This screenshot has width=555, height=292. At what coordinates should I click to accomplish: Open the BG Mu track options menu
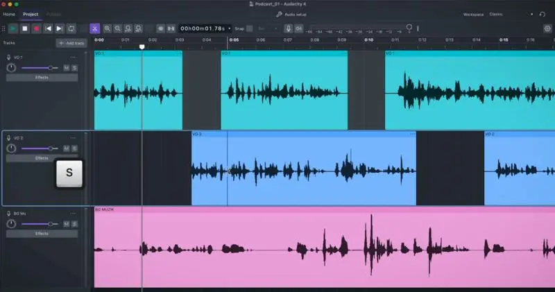(x=73, y=214)
